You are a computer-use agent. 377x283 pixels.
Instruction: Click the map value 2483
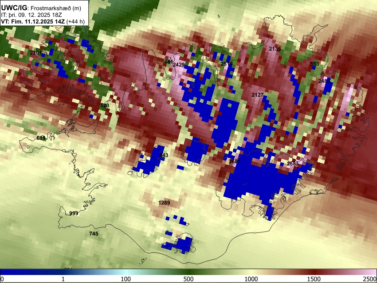[x=324, y=81]
